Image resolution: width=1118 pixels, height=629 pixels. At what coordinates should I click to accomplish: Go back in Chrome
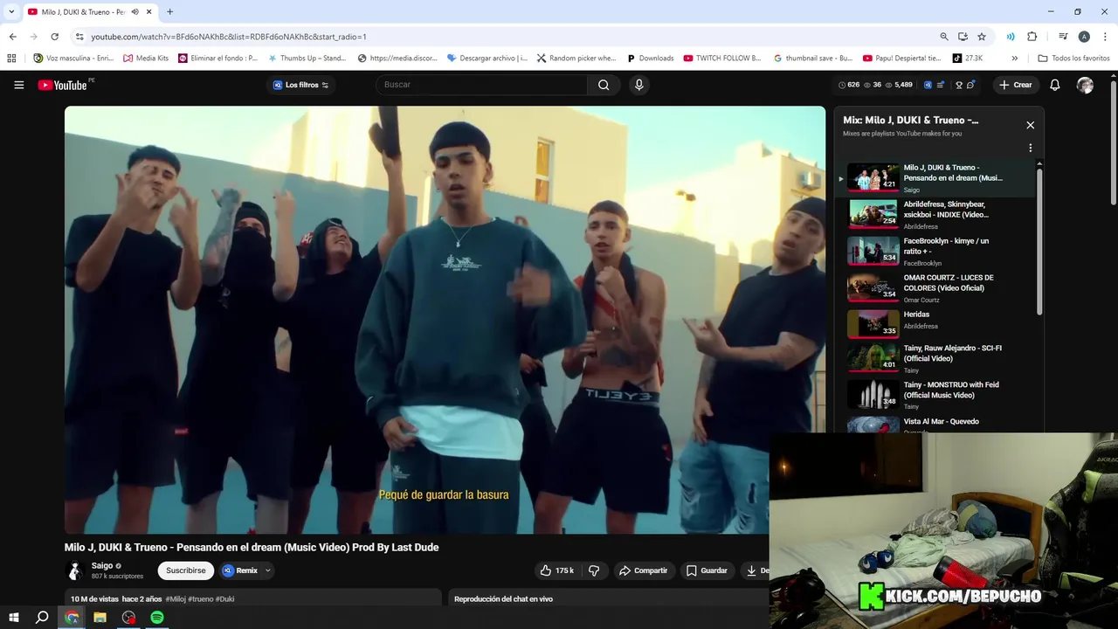pyautogui.click(x=12, y=37)
